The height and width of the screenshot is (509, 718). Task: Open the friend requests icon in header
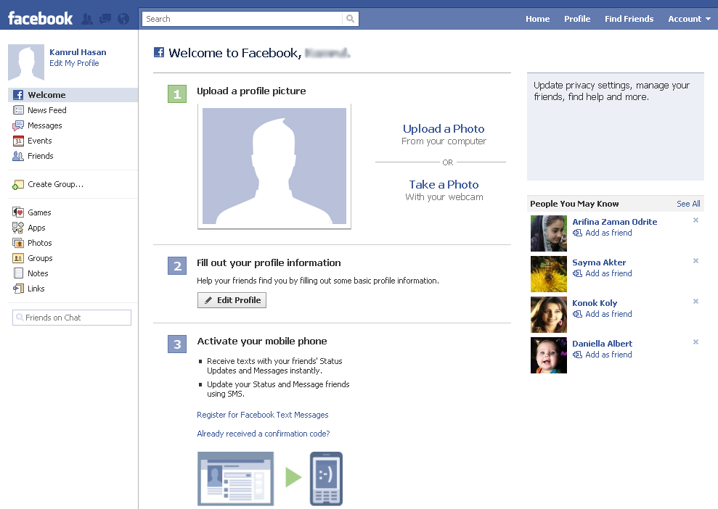click(87, 19)
